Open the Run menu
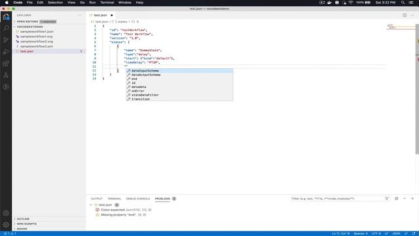This screenshot has height=236, width=419. tap(92, 3)
